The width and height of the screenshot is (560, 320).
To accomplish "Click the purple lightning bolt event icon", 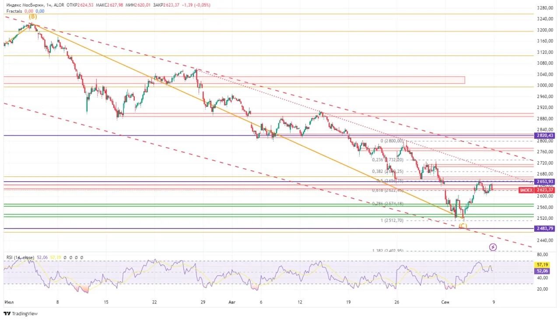I will point(493,247).
